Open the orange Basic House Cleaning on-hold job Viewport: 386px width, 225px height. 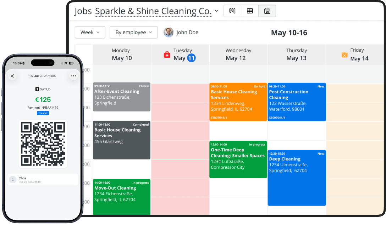tap(238, 102)
